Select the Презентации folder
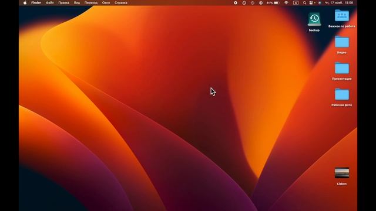The width and height of the screenshot is (376, 211). pos(342,68)
